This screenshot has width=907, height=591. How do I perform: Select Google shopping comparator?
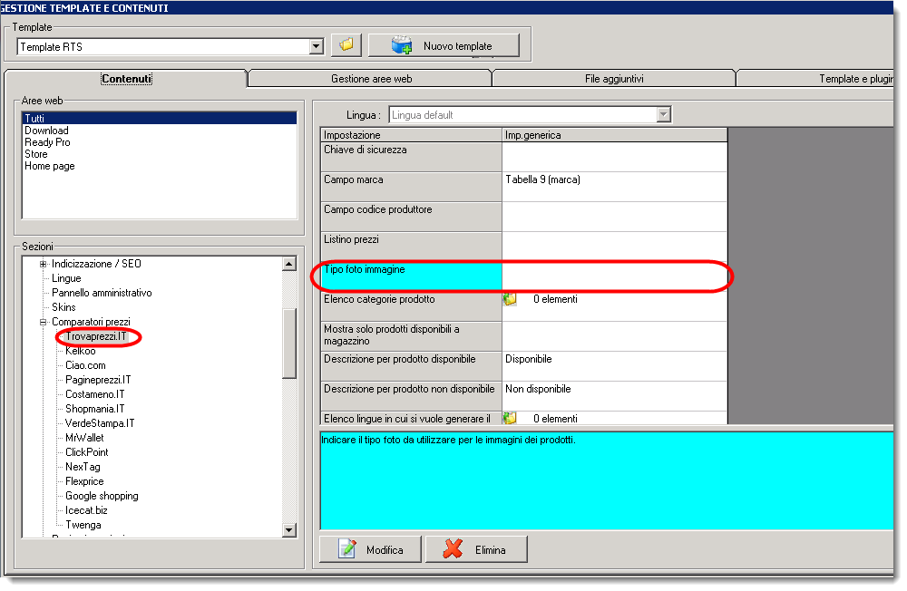tap(102, 496)
